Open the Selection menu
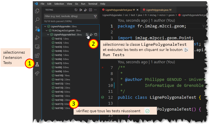 [x=59, y=4]
